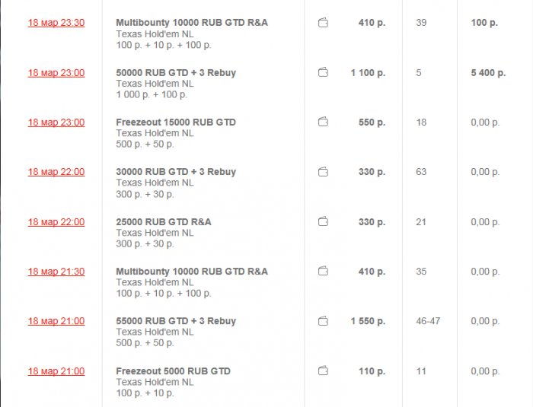Image resolution: width=533 pixels, height=407 pixels.
Task: Click wallet icon beside 50000 RUB GTD tournament
Action: pos(323,73)
